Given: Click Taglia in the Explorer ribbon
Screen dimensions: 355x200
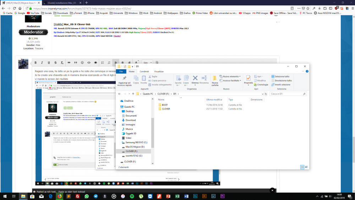Looking at the screenshot, I should coord(153,77).
